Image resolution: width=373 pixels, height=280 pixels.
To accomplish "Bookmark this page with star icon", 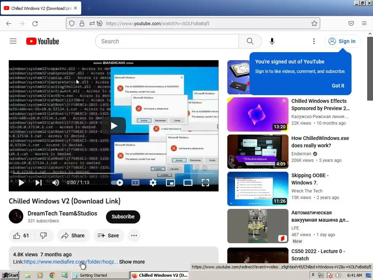I will pyautogui.click(x=314, y=23).
